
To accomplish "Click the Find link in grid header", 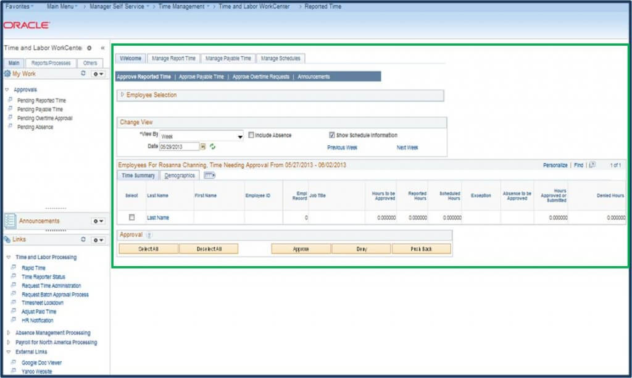I will tap(578, 165).
